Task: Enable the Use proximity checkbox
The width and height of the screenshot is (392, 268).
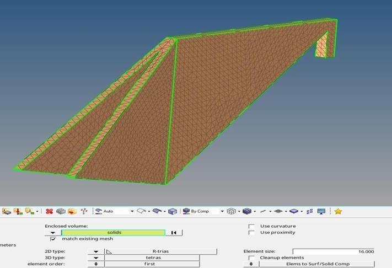Action: (251, 233)
